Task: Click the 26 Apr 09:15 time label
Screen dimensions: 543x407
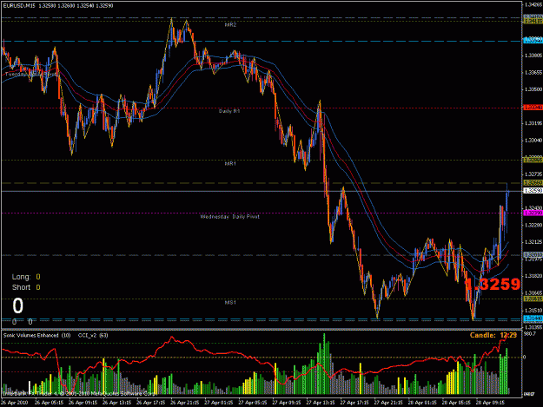Action: coord(83,403)
